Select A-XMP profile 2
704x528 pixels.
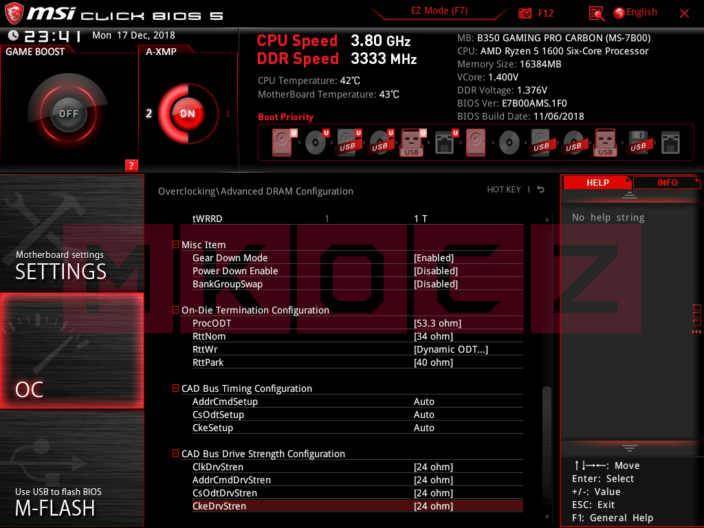149,113
